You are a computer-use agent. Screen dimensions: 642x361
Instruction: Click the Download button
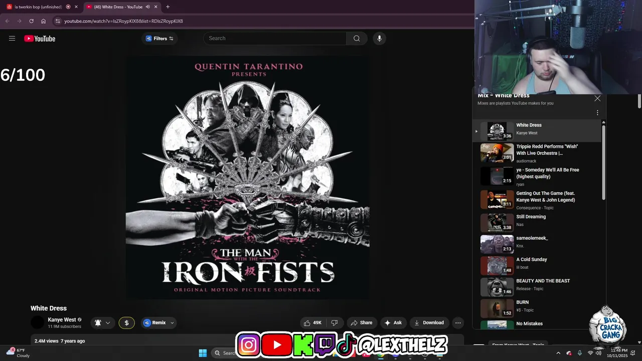pyautogui.click(x=429, y=323)
